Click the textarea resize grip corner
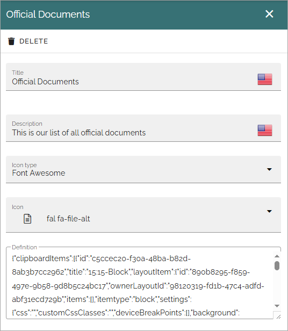Screen dimensions: 288x331 [x=278, y=316]
